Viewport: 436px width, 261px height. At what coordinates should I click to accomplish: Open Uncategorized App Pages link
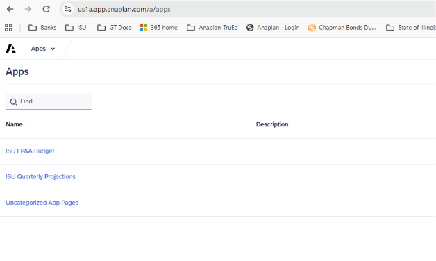(42, 203)
